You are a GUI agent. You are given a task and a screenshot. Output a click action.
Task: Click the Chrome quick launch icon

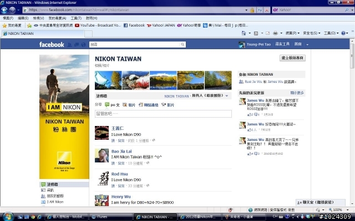33,217
